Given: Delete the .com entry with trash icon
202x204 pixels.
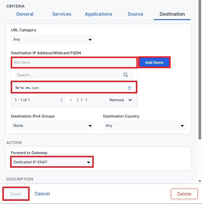Looking at the screenshot, I should click(129, 88).
